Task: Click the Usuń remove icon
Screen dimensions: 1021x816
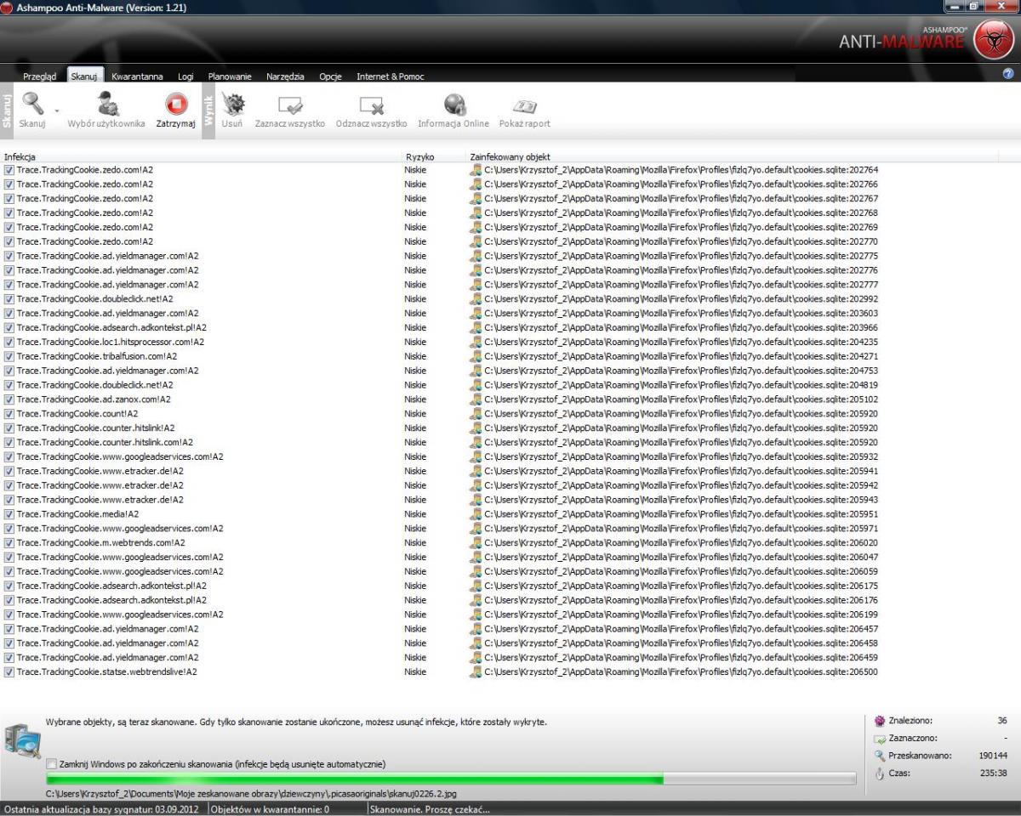Action: 232,105
